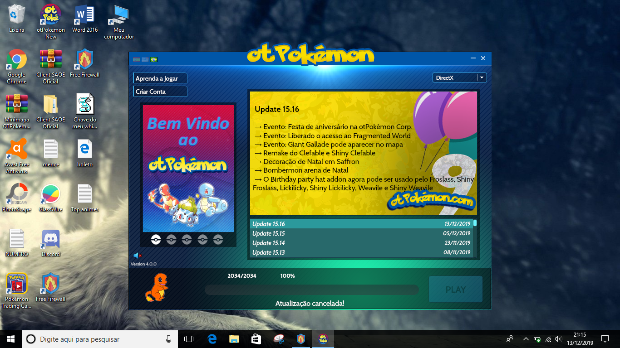This screenshot has height=348, width=620.
Task: Select Free Firewall shortcut beside Pokémon Trading icon
Action: [x=51, y=288]
